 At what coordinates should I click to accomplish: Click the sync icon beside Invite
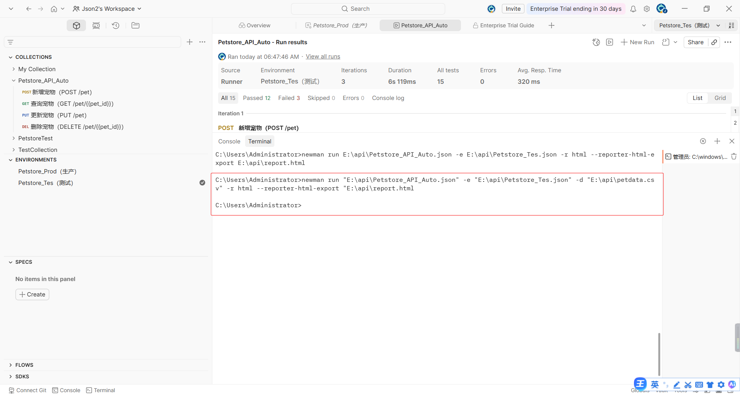491,9
